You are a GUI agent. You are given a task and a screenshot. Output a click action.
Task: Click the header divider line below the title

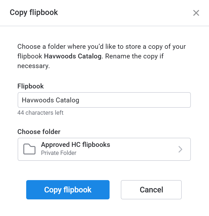104,26
